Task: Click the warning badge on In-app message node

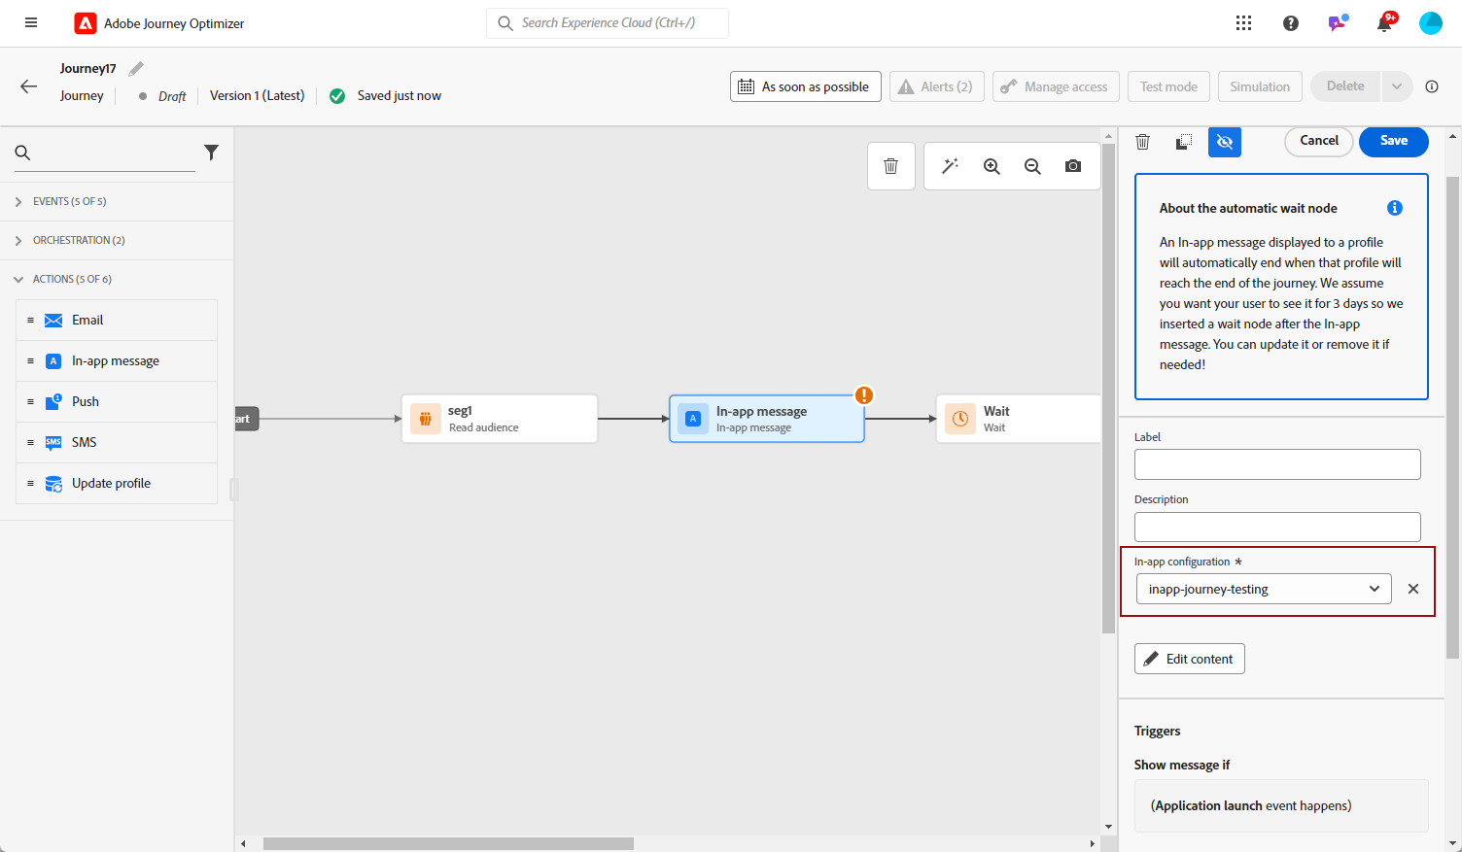Action: [864, 395]
